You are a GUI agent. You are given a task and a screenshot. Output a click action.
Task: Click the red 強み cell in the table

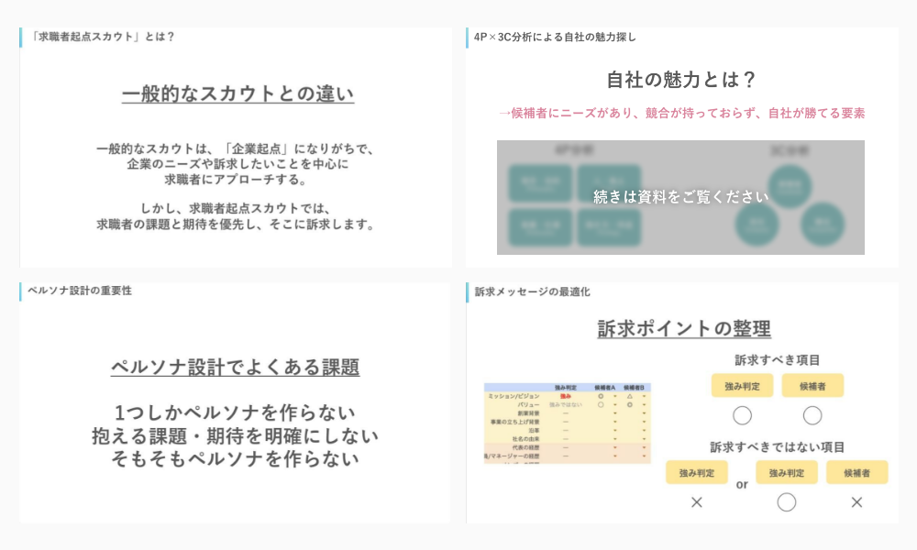click(x=566, y=396)
